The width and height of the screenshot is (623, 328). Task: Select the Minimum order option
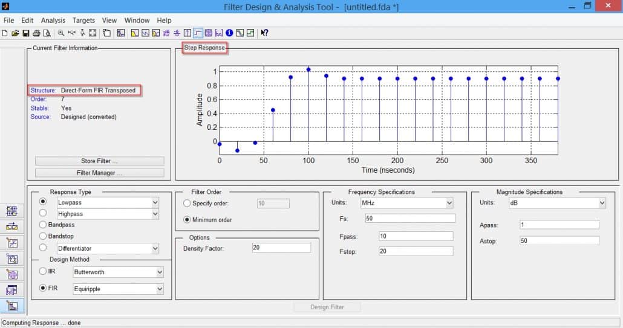[x=208, y=219]
